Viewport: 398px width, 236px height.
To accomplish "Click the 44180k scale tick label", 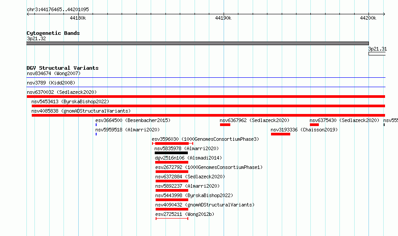I will pos(78,18).
